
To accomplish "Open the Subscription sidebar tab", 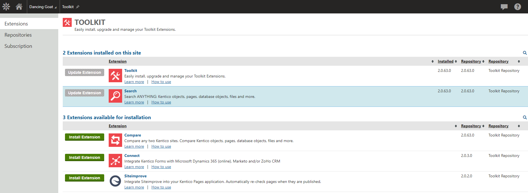I will (x=29, y=46).
